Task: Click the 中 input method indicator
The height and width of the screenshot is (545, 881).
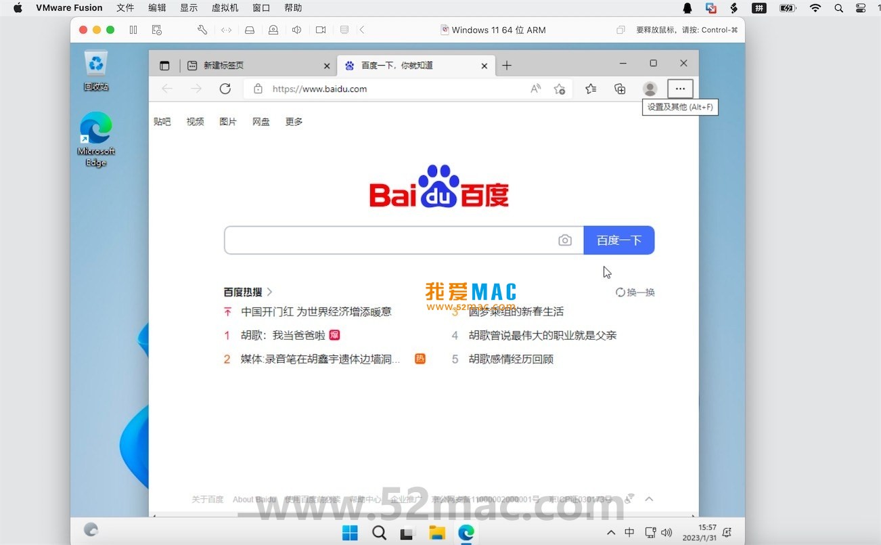Action: pos(629,533)
